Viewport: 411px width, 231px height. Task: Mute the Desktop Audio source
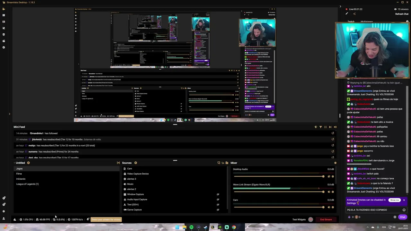328,176
